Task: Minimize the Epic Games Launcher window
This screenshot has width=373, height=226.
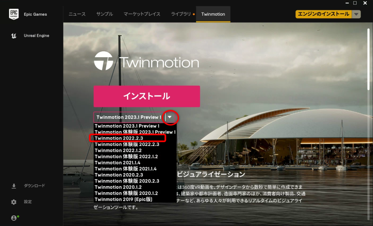Action: (x=347, y=3)
